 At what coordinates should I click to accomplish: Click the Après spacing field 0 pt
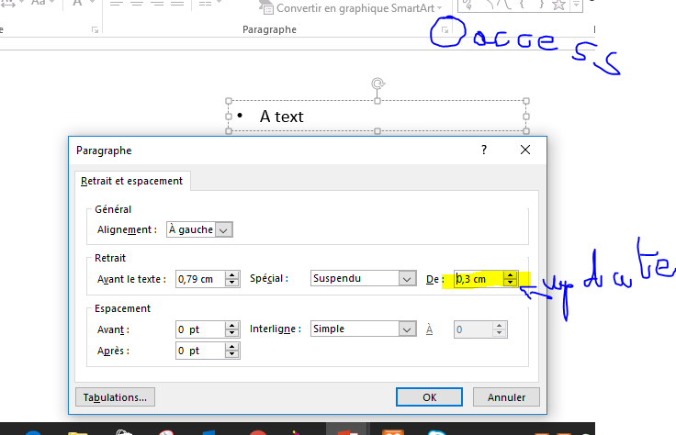200,351
